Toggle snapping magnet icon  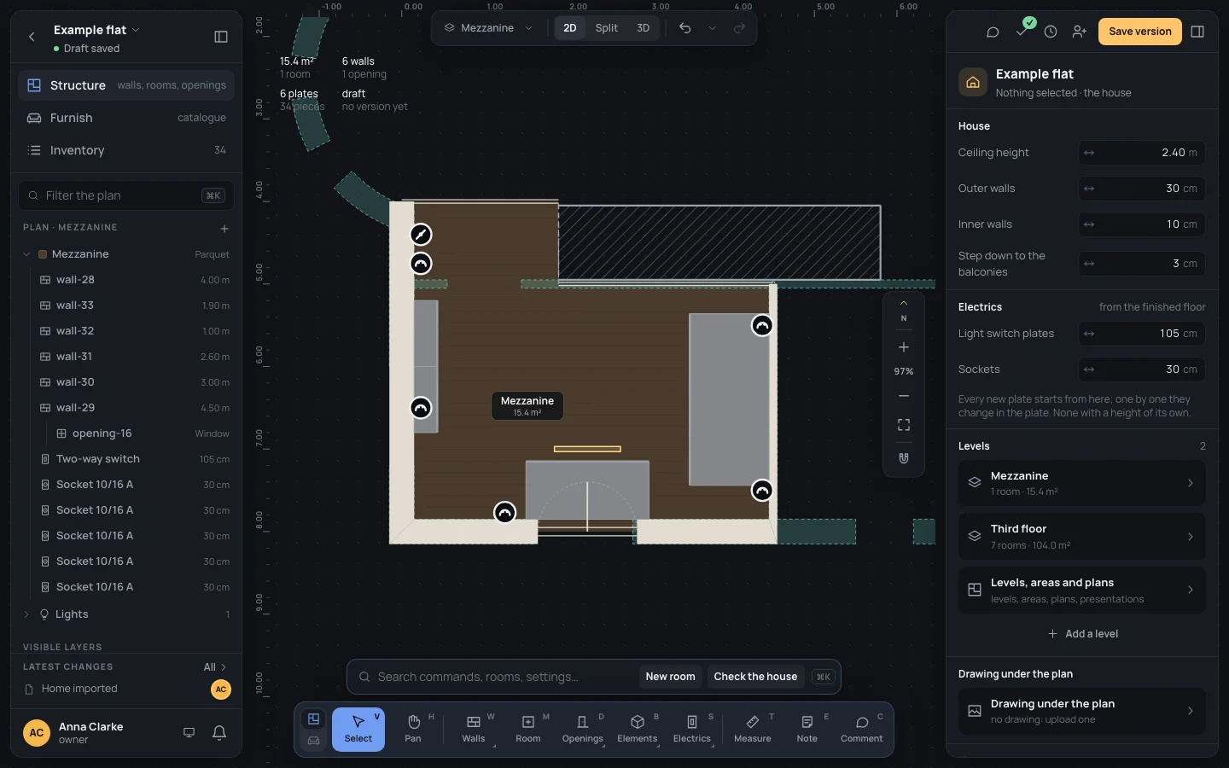point(904,458)
